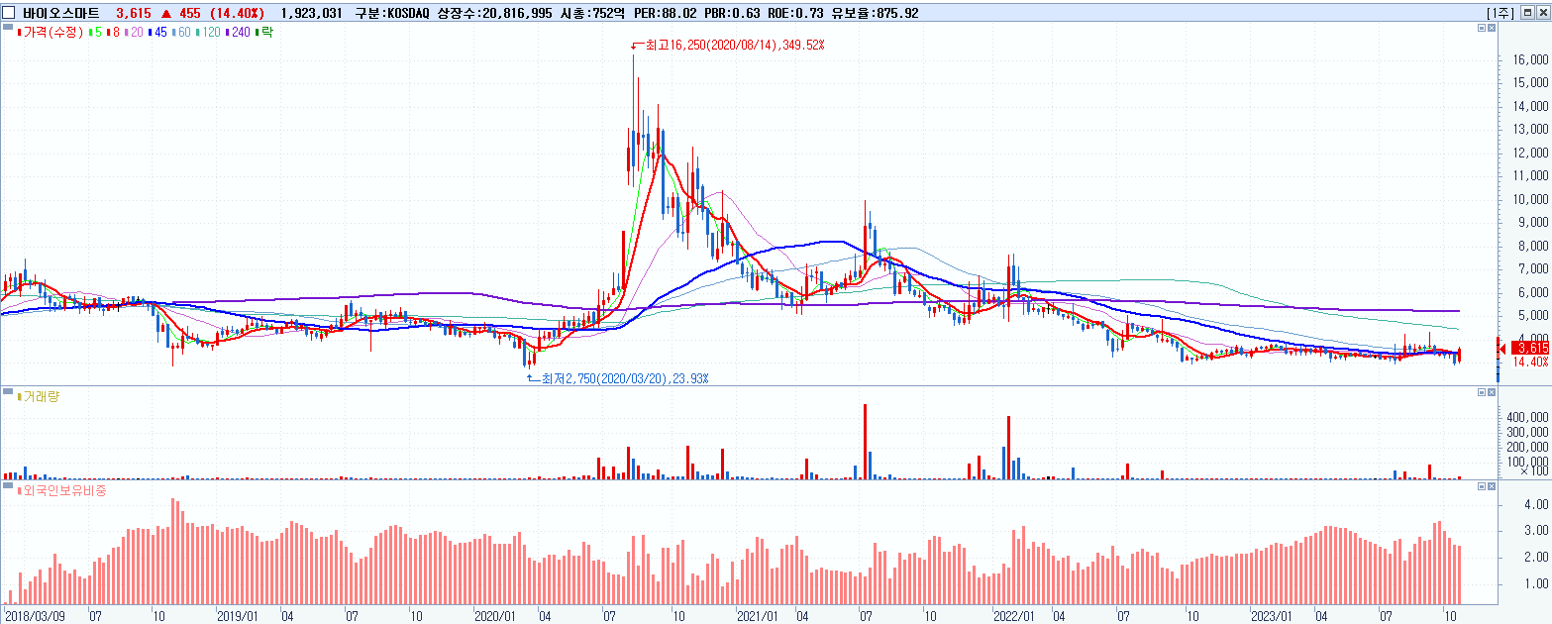Image resolution: width=1552 pixels, height=624 pixels.
Task: Click the 5,000 price axis label
Action: (1531, 316)
